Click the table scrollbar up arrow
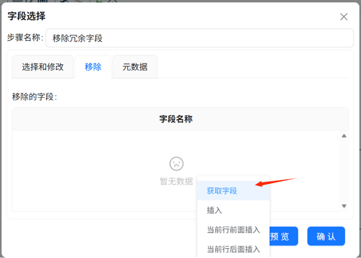 click(x=344, y=136)
